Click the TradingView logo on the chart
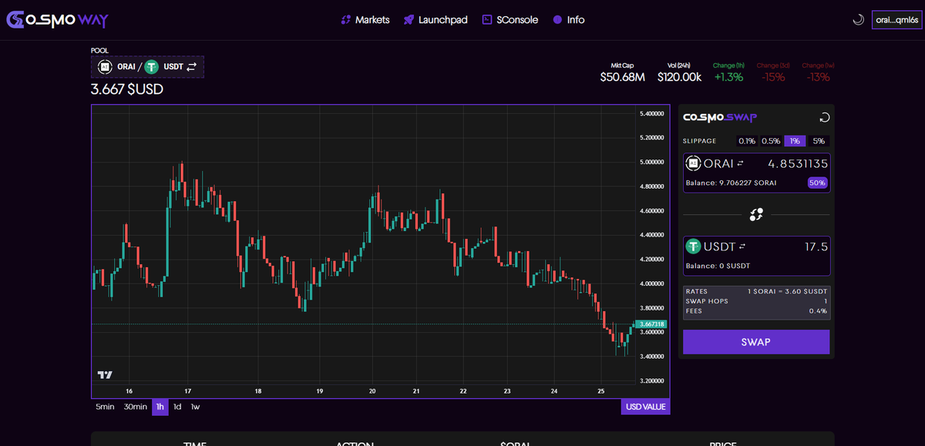This screenshot has height=446, width=925. click(x=103, y=374)
